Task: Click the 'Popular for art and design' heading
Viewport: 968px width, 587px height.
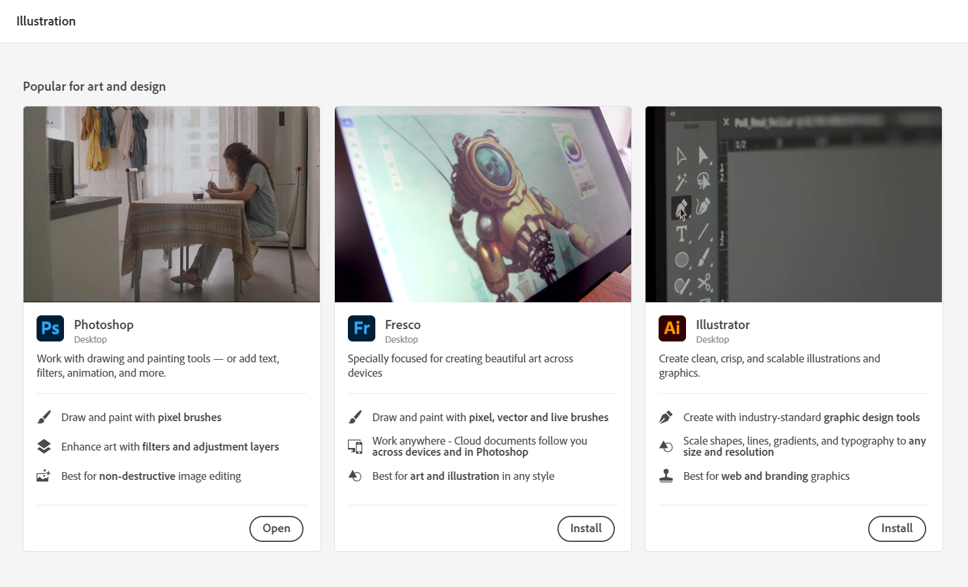Action: click(95, 87)
